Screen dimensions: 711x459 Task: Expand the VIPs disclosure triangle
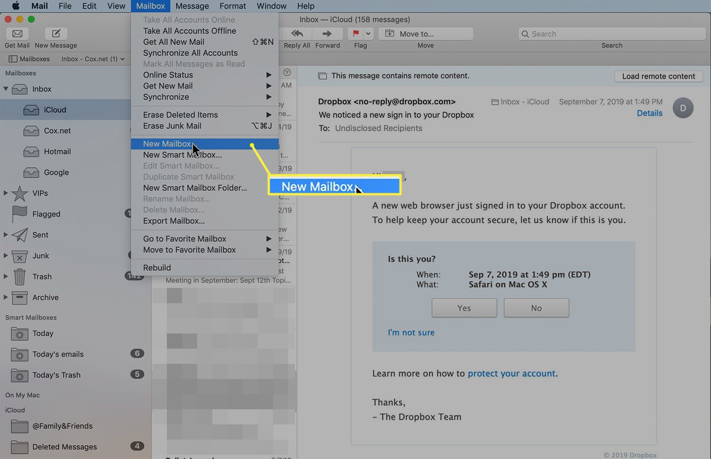(6, 193)
